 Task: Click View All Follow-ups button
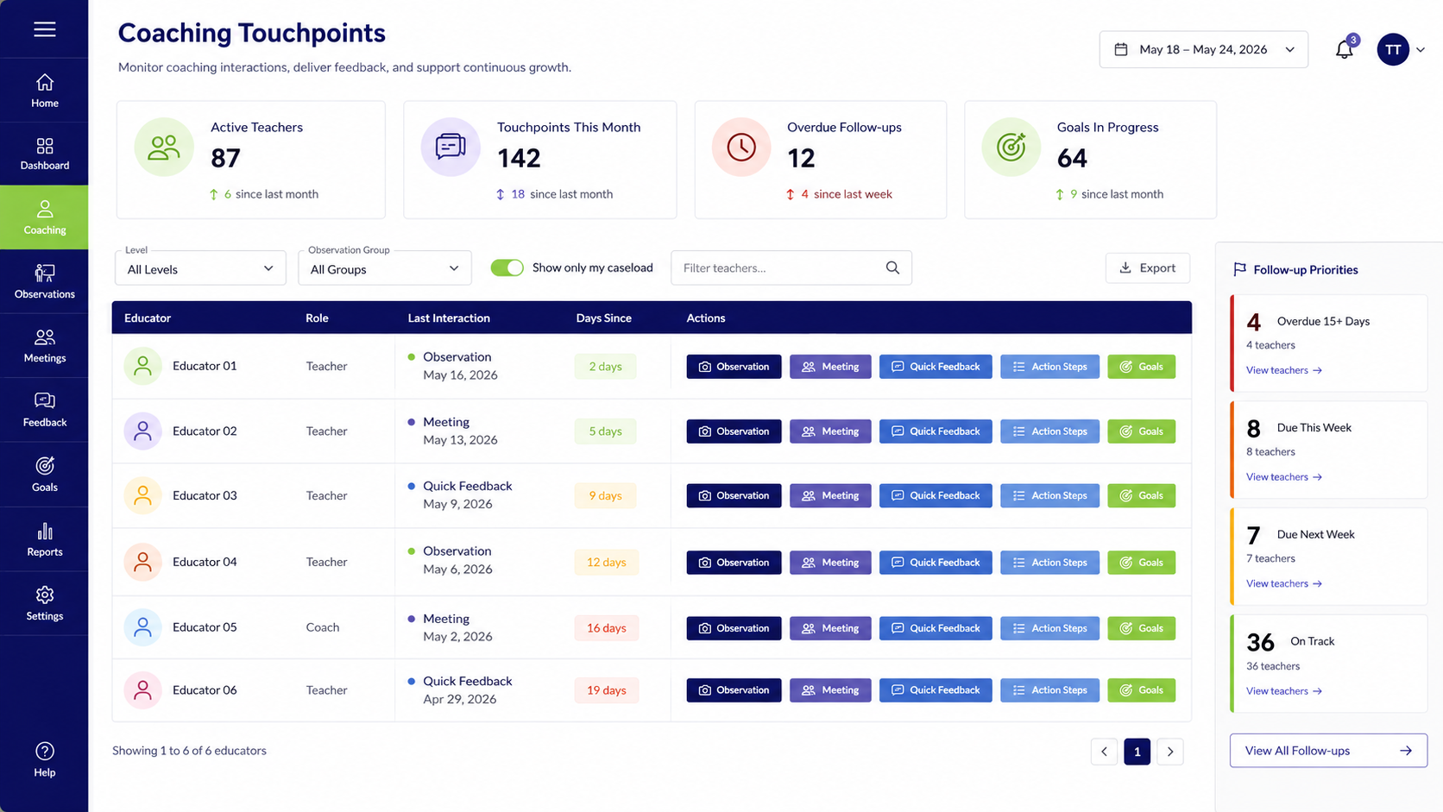(1328, 751)
